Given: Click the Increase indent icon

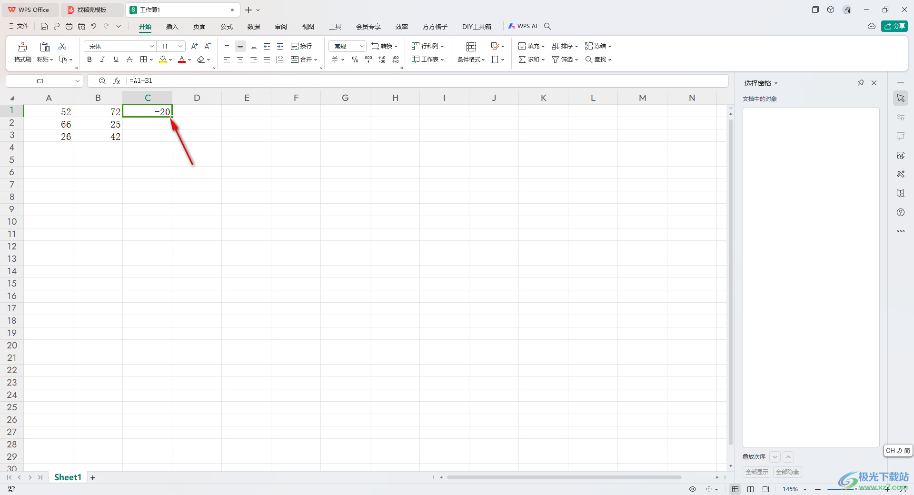Looking at the screenshot, I should (280, 46).
